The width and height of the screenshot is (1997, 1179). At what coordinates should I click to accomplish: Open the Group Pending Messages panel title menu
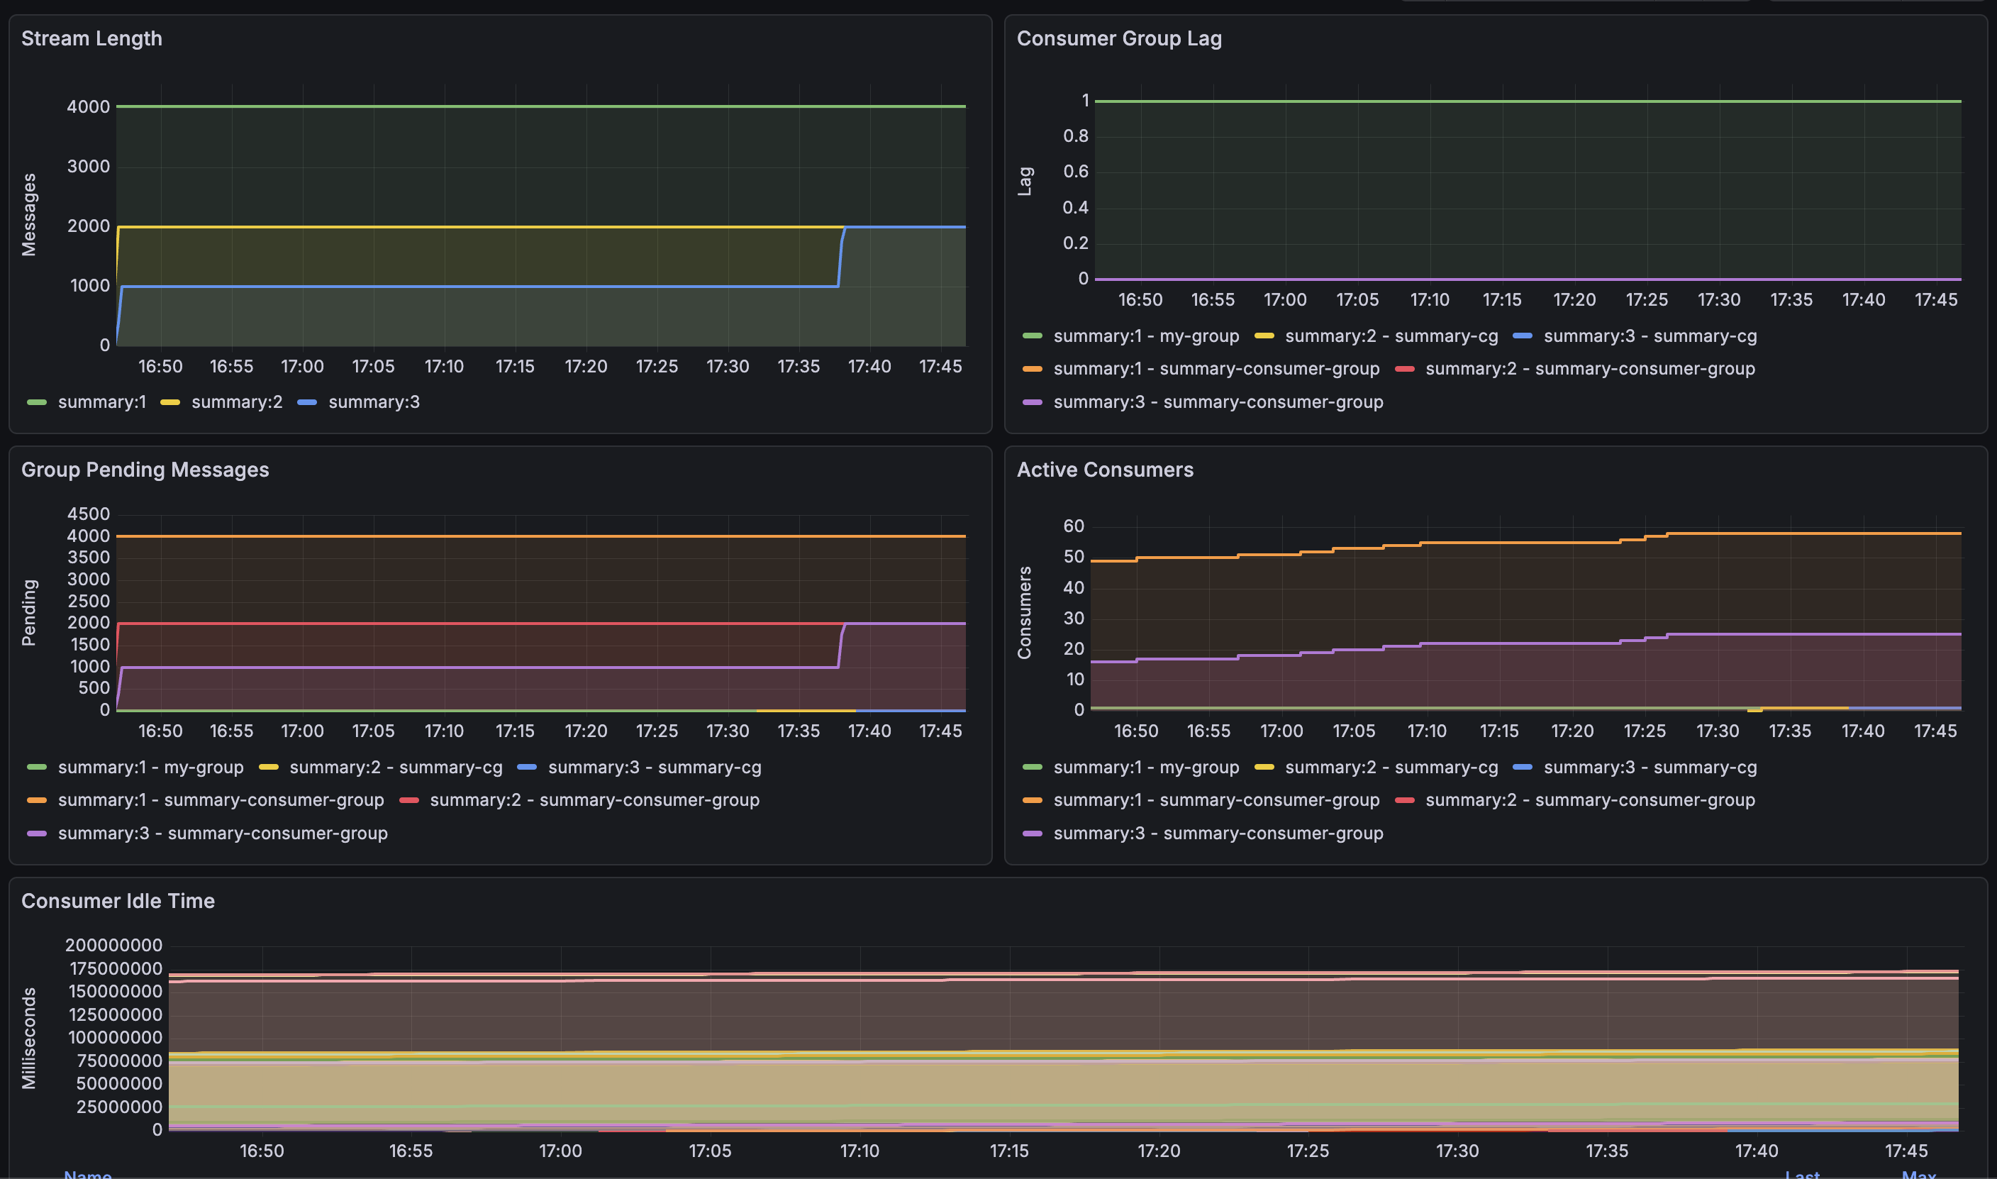[145, 470]
